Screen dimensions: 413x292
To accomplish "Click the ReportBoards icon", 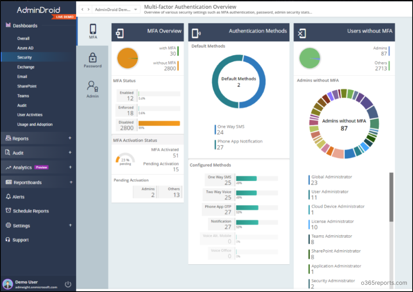I will click(x=9, y=182).
